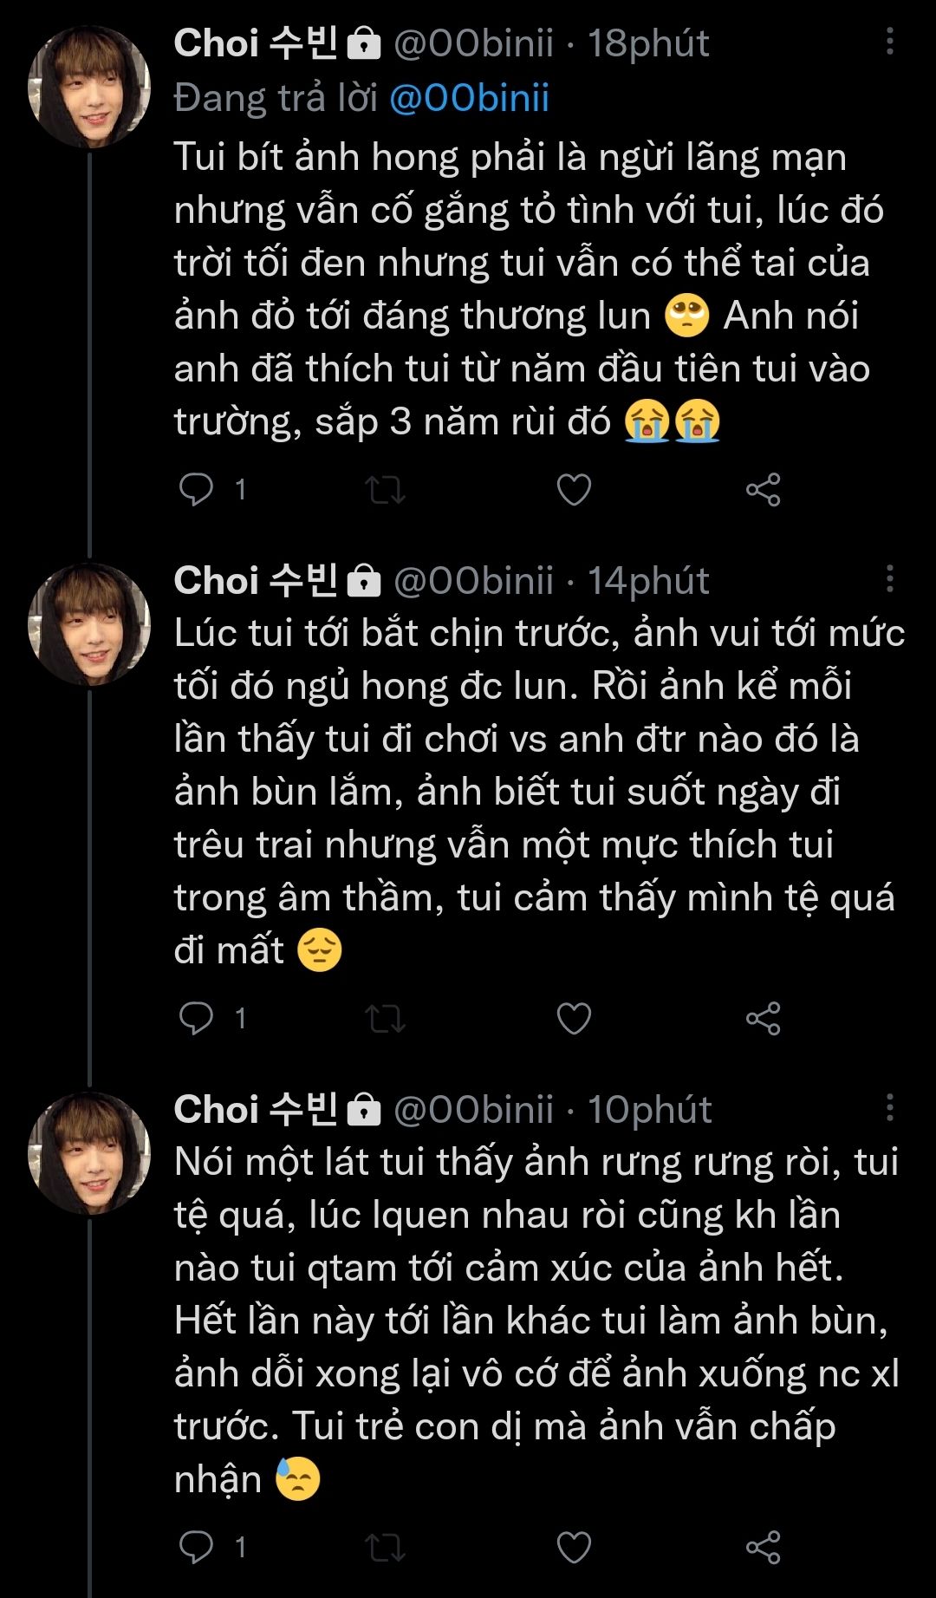Share the 14-minute-old tweet
The height and width of the screenshot is (1598, 936).
click(763, 1018)
